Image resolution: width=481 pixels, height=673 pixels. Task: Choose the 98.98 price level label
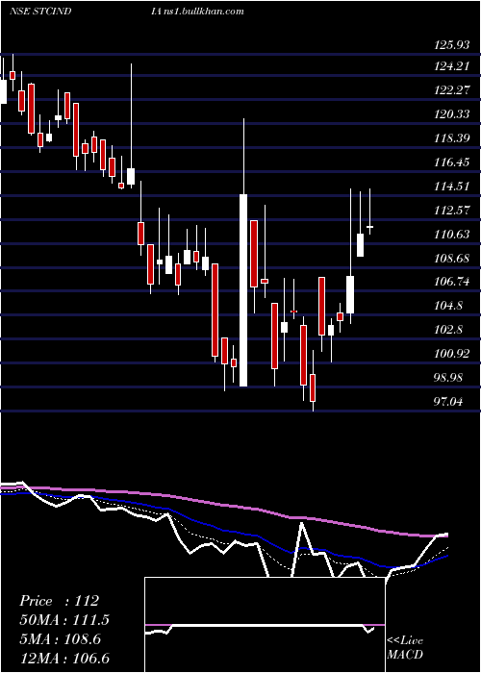(x=449, y=378)
